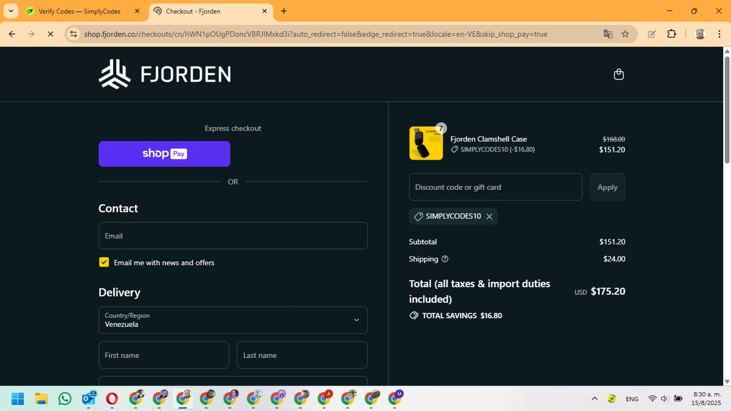Screen dimensions: 731x411
Task: Click the page vertical scrollbar
Action: 727,110
